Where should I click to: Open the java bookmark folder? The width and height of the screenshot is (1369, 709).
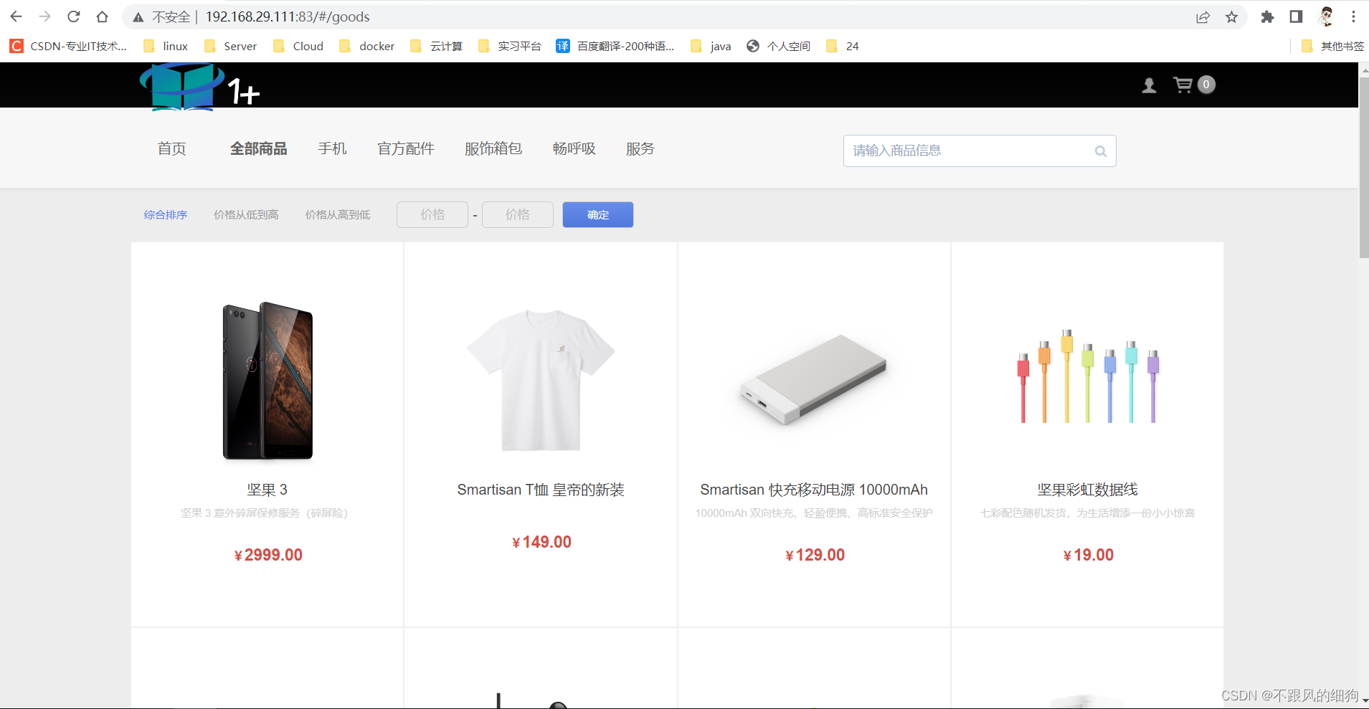[711, 46]
